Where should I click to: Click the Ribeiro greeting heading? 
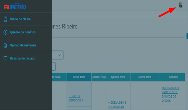[65, 27]
